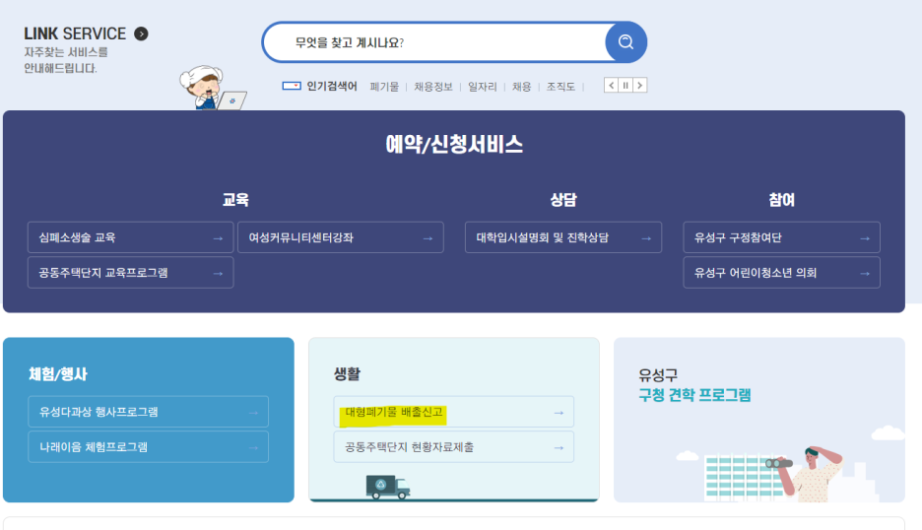Click the garbage truck illustration
Screen dimensions: 922x530
click(x=387, y=487)
